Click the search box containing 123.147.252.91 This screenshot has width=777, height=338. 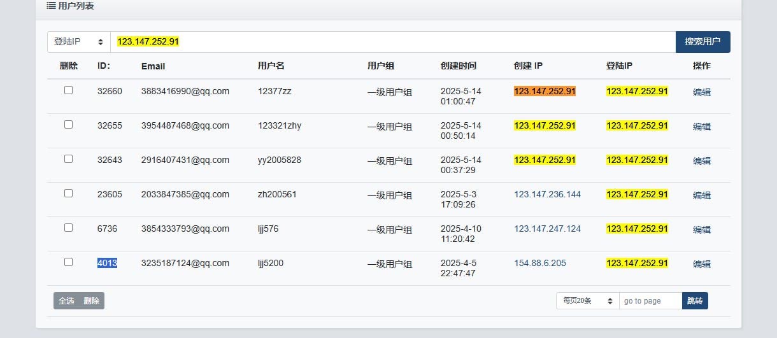pos(393,42)
